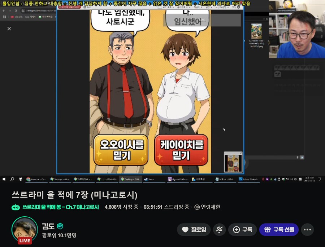Screen dimensions: 325x247
Task: Click the Windows Start button in taskbar
Action: [4, 179]
